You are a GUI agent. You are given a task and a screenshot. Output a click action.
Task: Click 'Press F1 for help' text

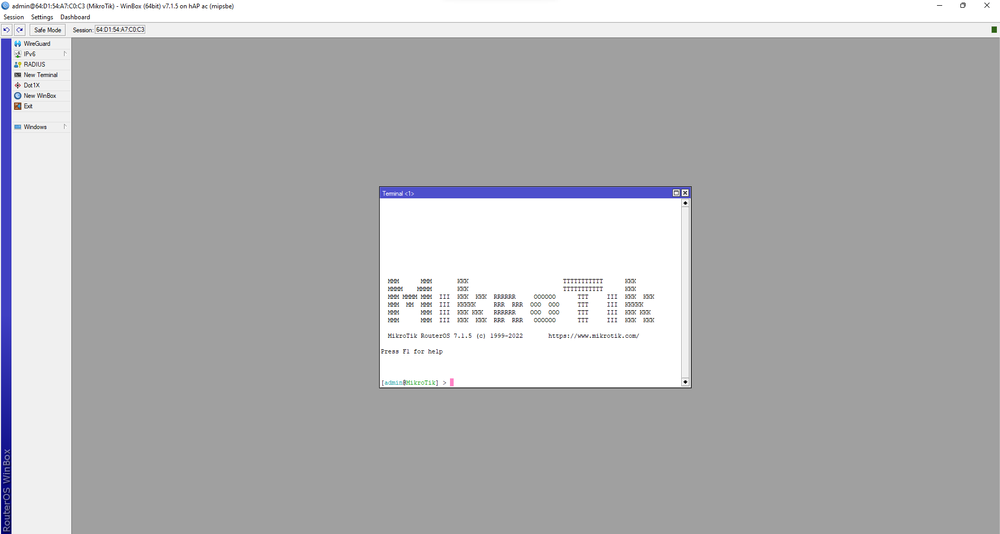[x=411, y=351]
